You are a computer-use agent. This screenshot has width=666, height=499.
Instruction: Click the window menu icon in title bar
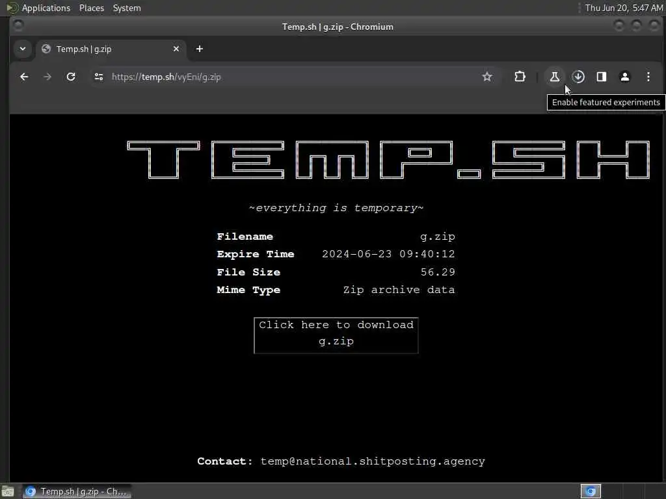18,26
